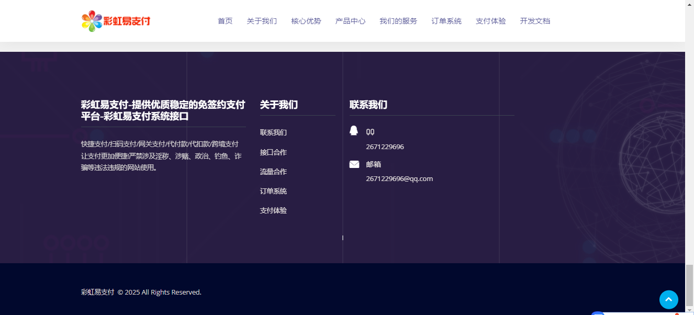Click the 彩虹易支付 rainbow logo
Screen dimensions: 694x315
(116, 21)
